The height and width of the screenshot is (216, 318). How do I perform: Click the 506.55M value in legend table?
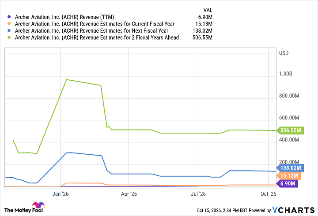[x=202, y=37]
